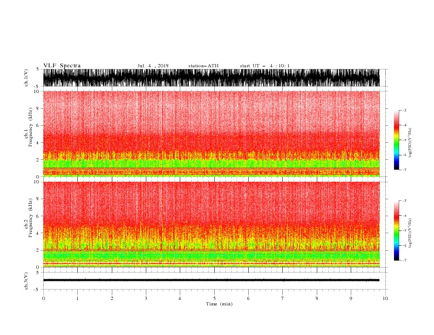Click the "5" tick on the time axis

click(214, 298)
